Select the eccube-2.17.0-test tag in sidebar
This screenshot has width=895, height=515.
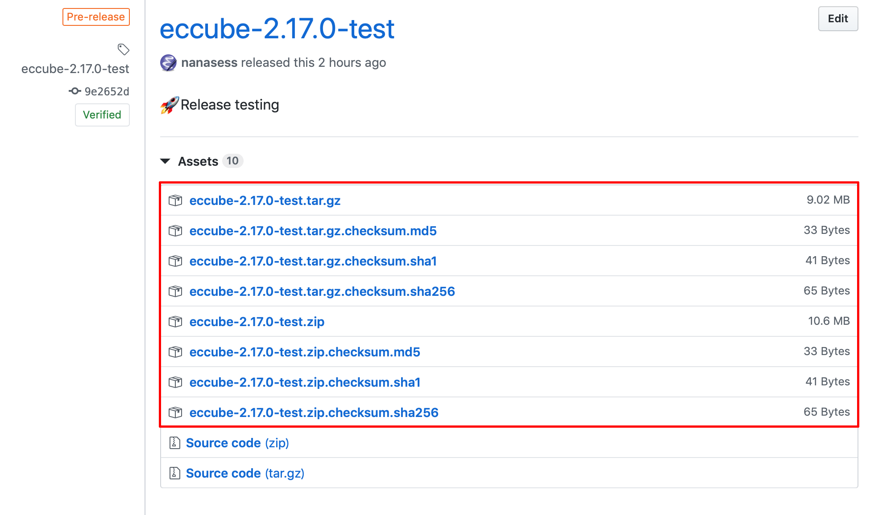75,69
